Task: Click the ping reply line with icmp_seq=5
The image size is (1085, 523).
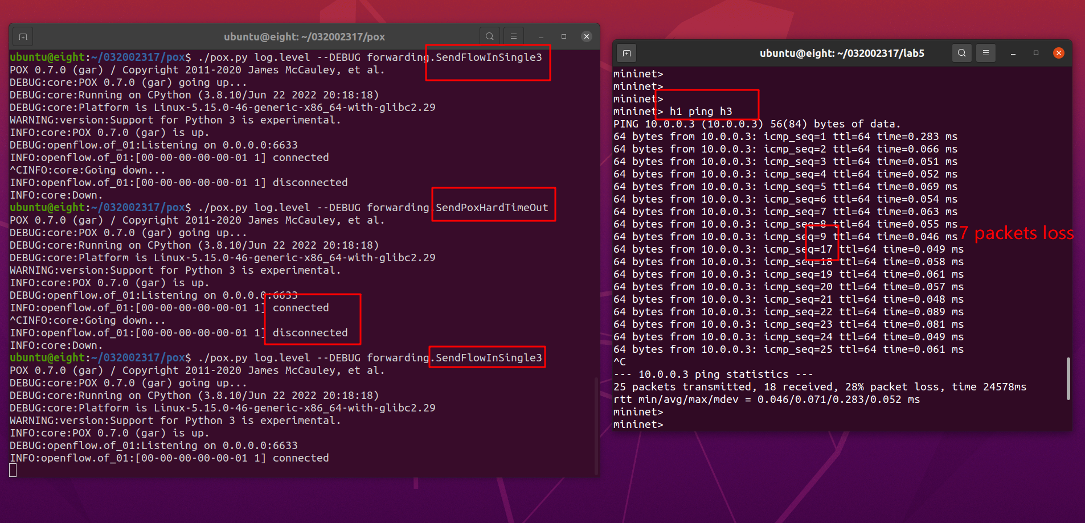Action: coord(785,187)
